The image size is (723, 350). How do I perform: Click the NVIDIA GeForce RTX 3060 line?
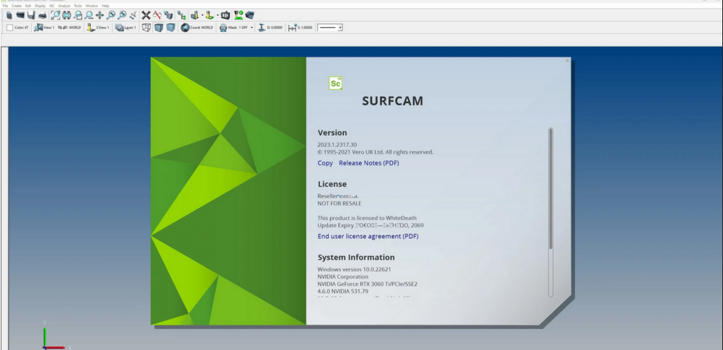point(367,284)
